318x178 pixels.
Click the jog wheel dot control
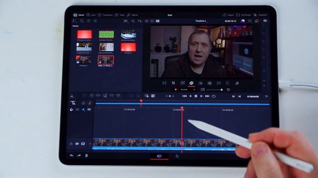click(x=170, y=96)
